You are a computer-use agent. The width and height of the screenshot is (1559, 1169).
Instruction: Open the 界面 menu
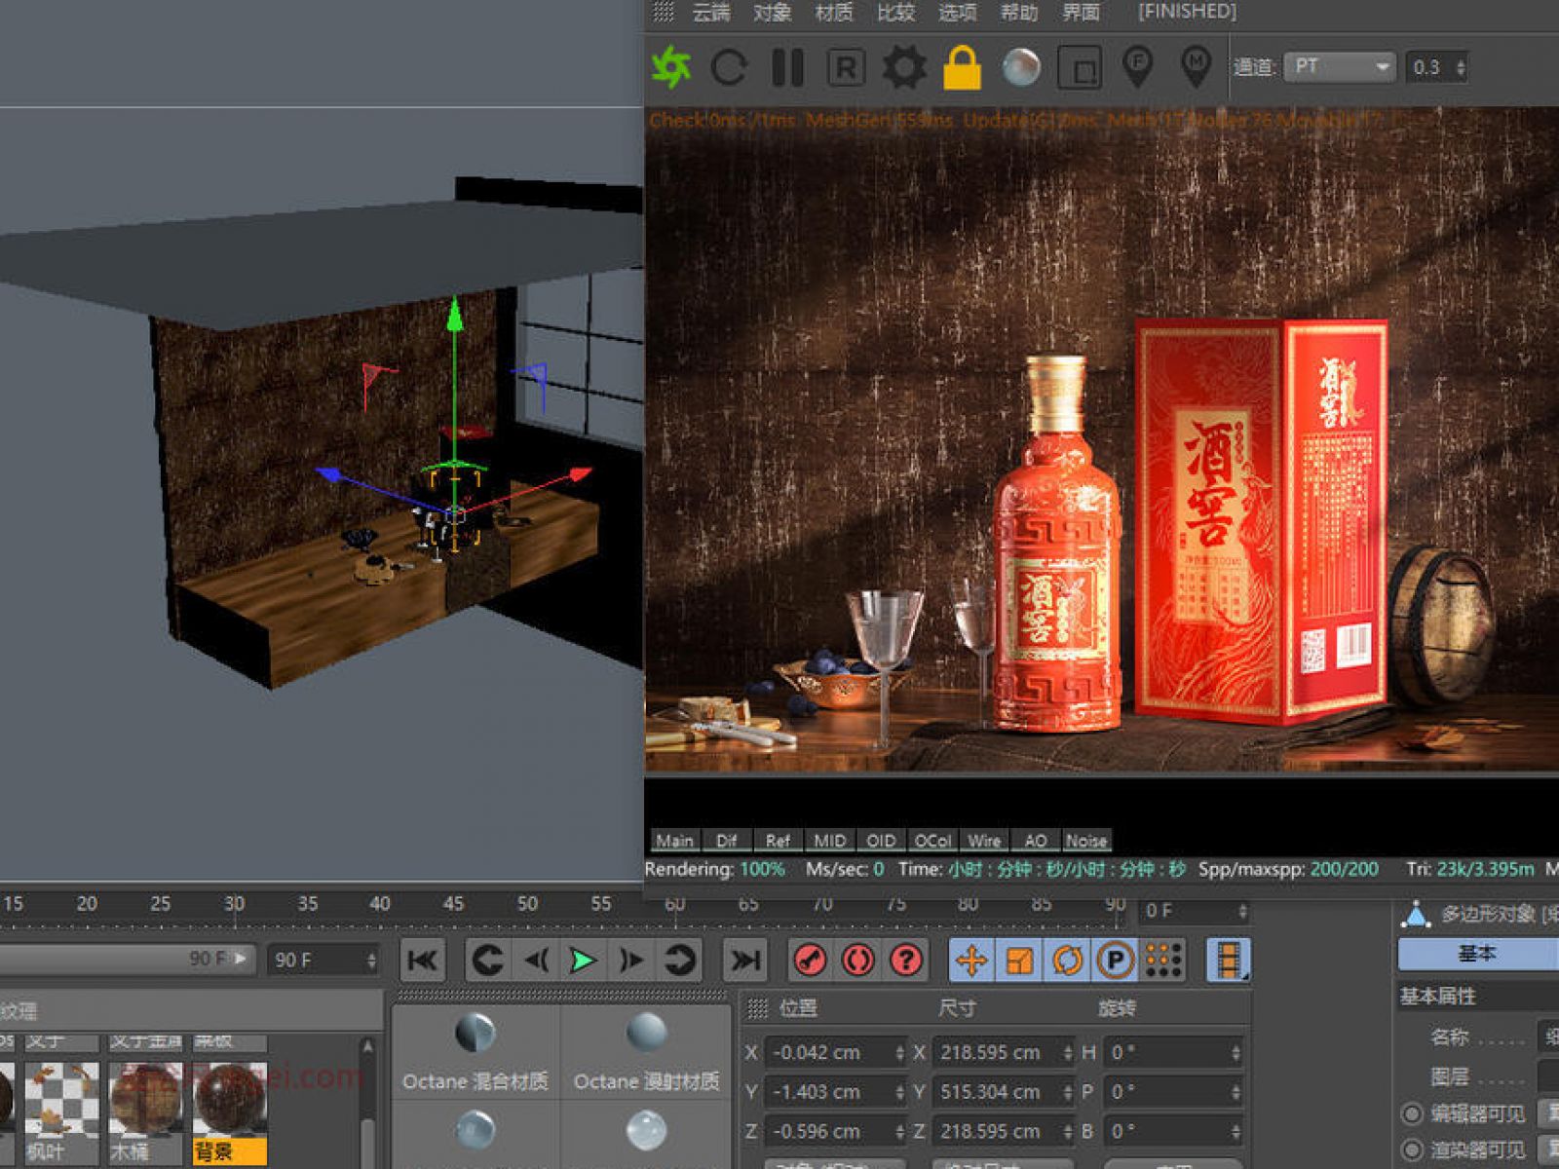(1081, 12)
